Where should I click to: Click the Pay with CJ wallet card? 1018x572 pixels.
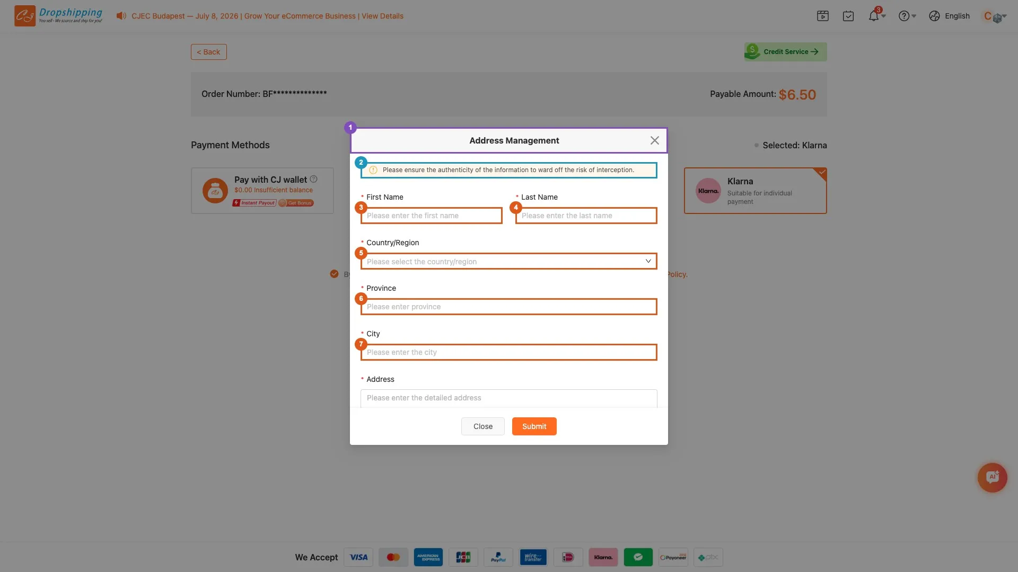262,191
